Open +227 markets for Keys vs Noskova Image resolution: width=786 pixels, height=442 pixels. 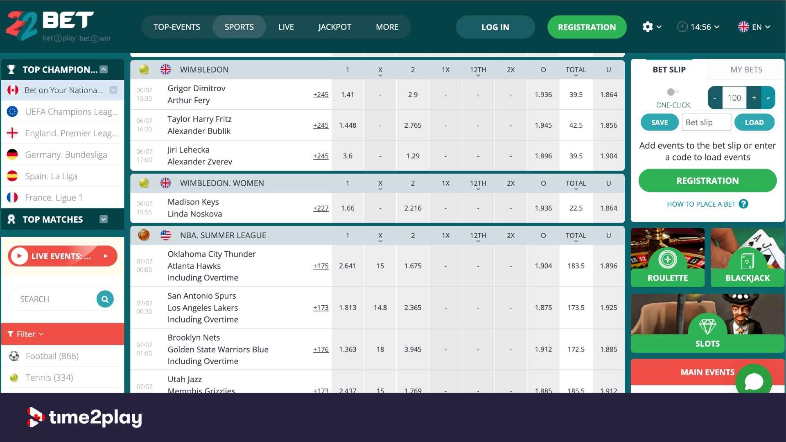click(321, 208)
